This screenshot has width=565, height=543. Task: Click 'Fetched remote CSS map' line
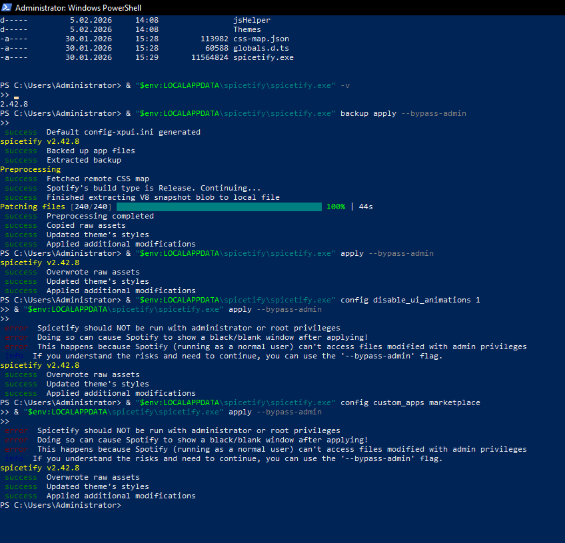click(98, 179)
